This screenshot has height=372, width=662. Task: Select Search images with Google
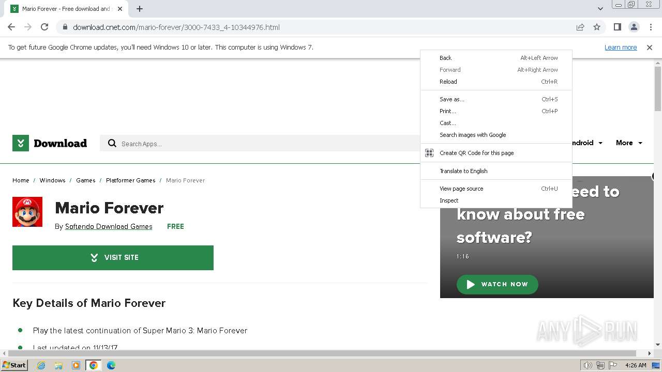point(496,135)
